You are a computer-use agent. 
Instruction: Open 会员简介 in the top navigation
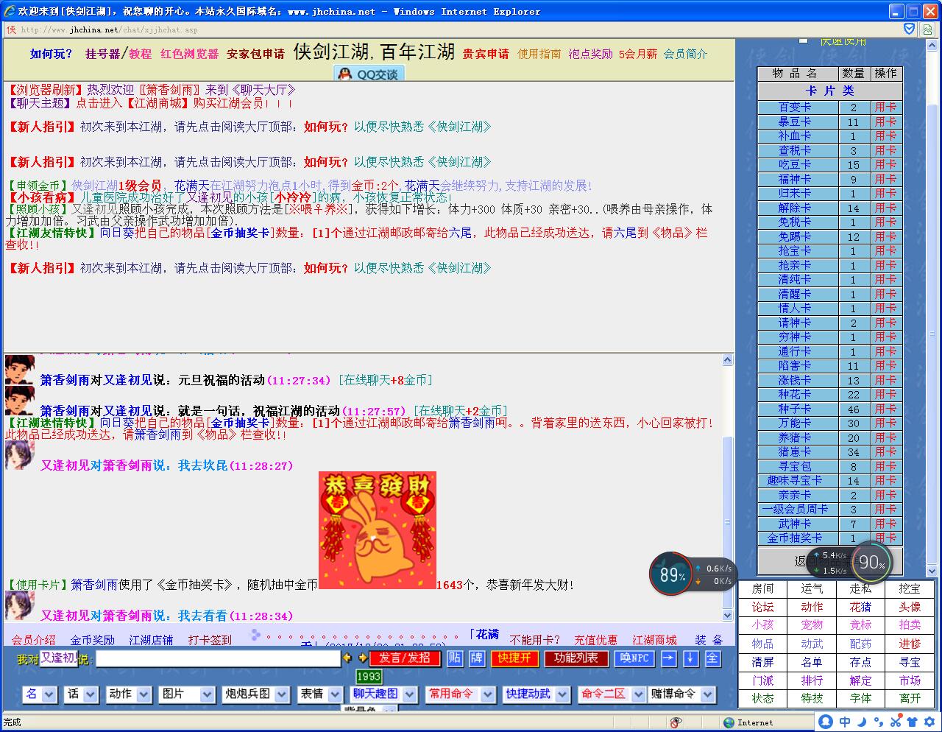pyautogui.click(x=685, y=54)
